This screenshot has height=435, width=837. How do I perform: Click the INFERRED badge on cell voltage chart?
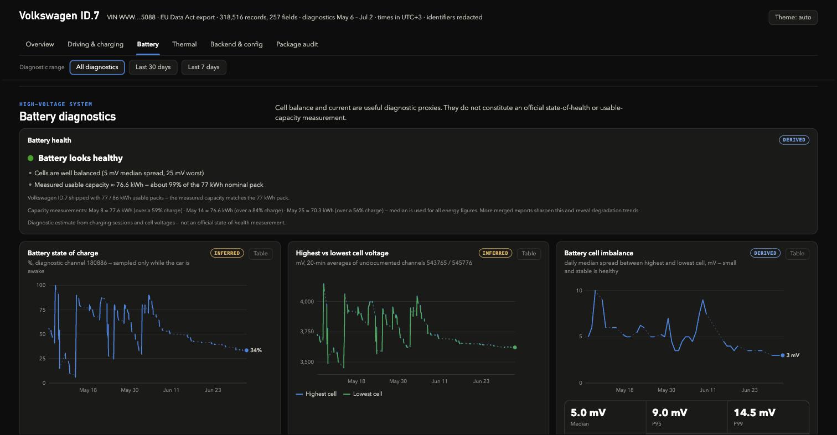[x=495, y=253]
